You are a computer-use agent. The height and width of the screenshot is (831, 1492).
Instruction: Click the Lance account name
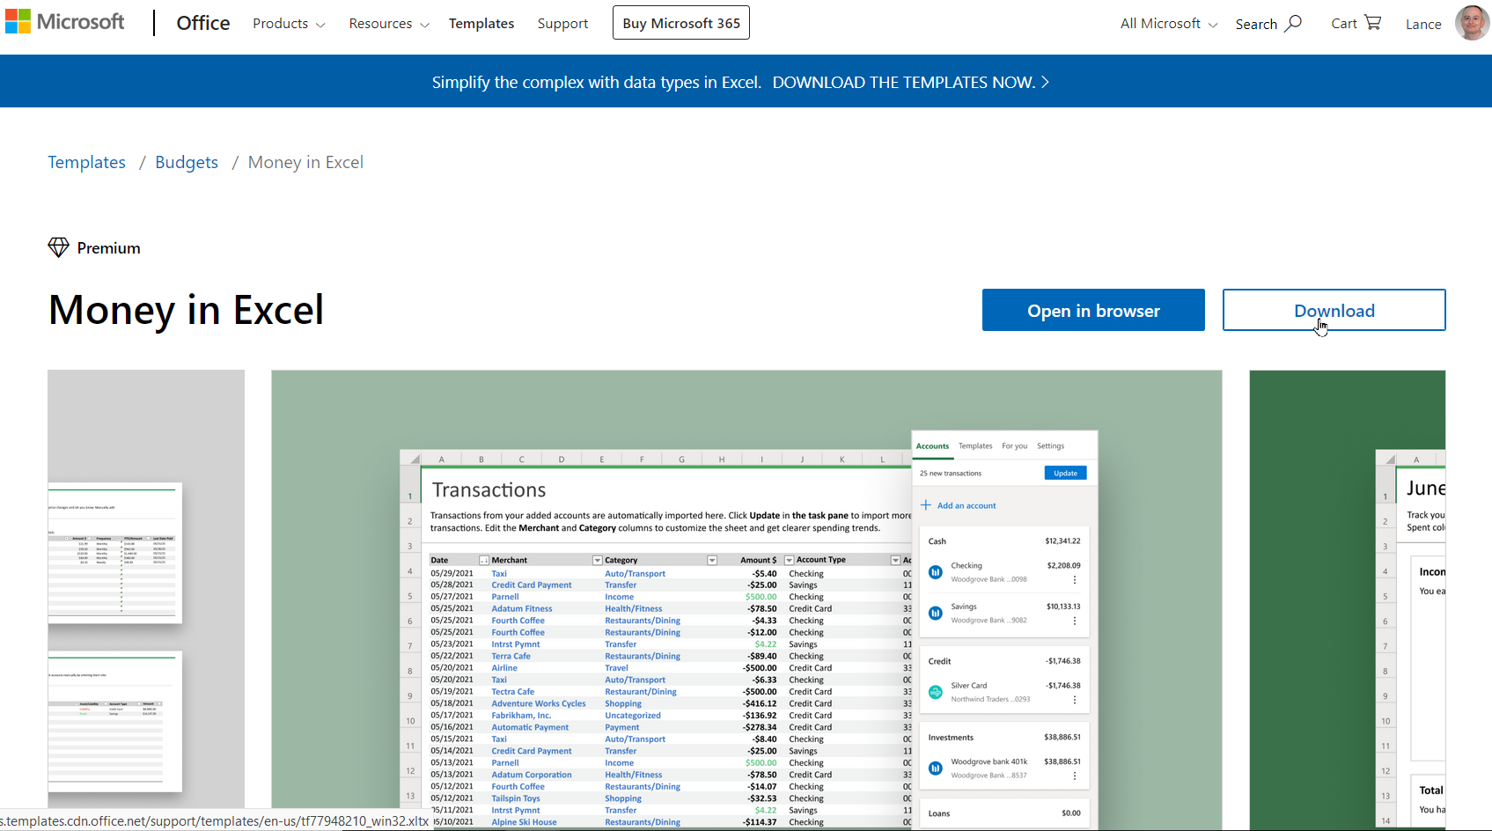tap(1423, 24)
